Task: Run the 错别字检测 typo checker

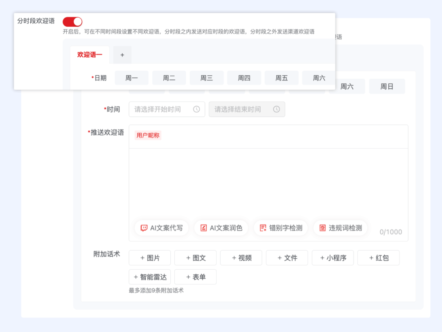Action: coord(281,228)
